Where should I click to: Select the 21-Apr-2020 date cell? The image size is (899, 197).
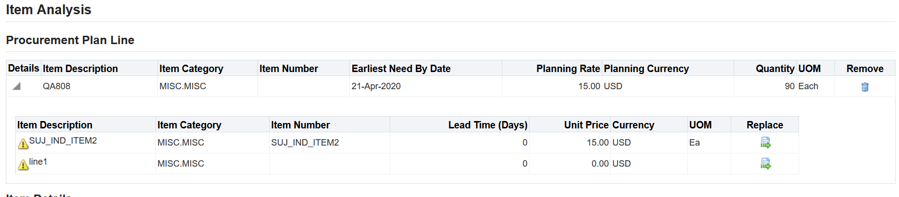376,86
